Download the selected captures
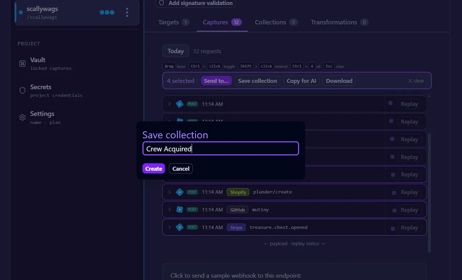 click(339, 81)
